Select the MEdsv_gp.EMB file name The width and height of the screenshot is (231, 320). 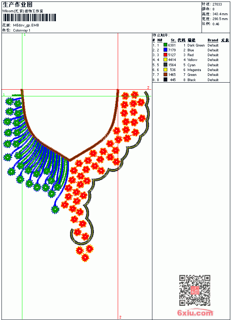tap(26, 25)
